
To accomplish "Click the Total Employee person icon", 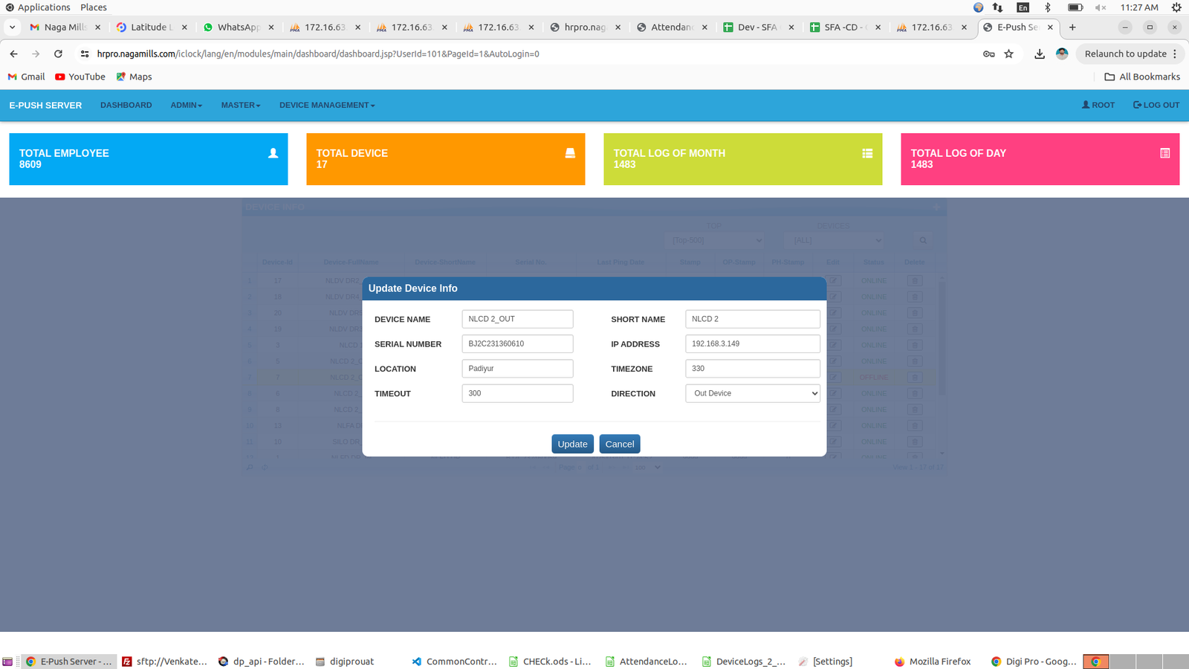I will 273,153.
